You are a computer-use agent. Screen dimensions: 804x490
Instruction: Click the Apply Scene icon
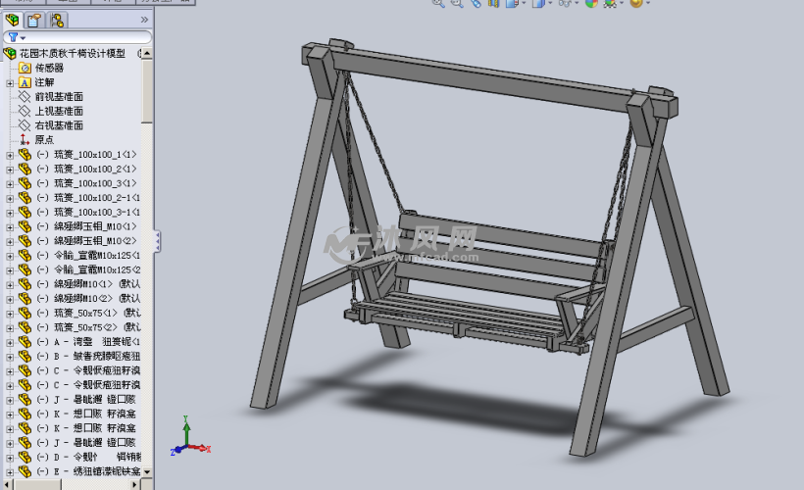[x=610, y=3]
